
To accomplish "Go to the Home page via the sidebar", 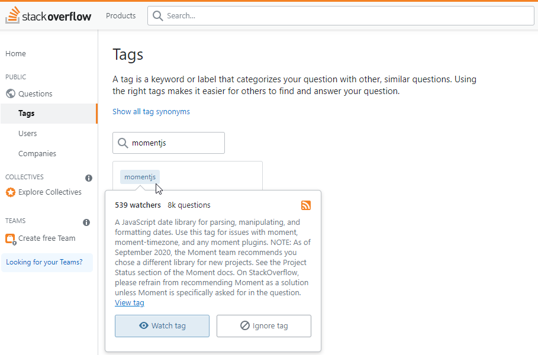I will (x=15, y=53).
